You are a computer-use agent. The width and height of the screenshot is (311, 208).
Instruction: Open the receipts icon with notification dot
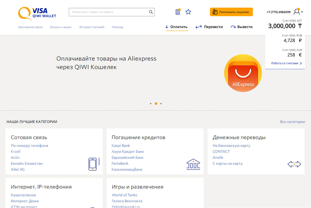178,12
